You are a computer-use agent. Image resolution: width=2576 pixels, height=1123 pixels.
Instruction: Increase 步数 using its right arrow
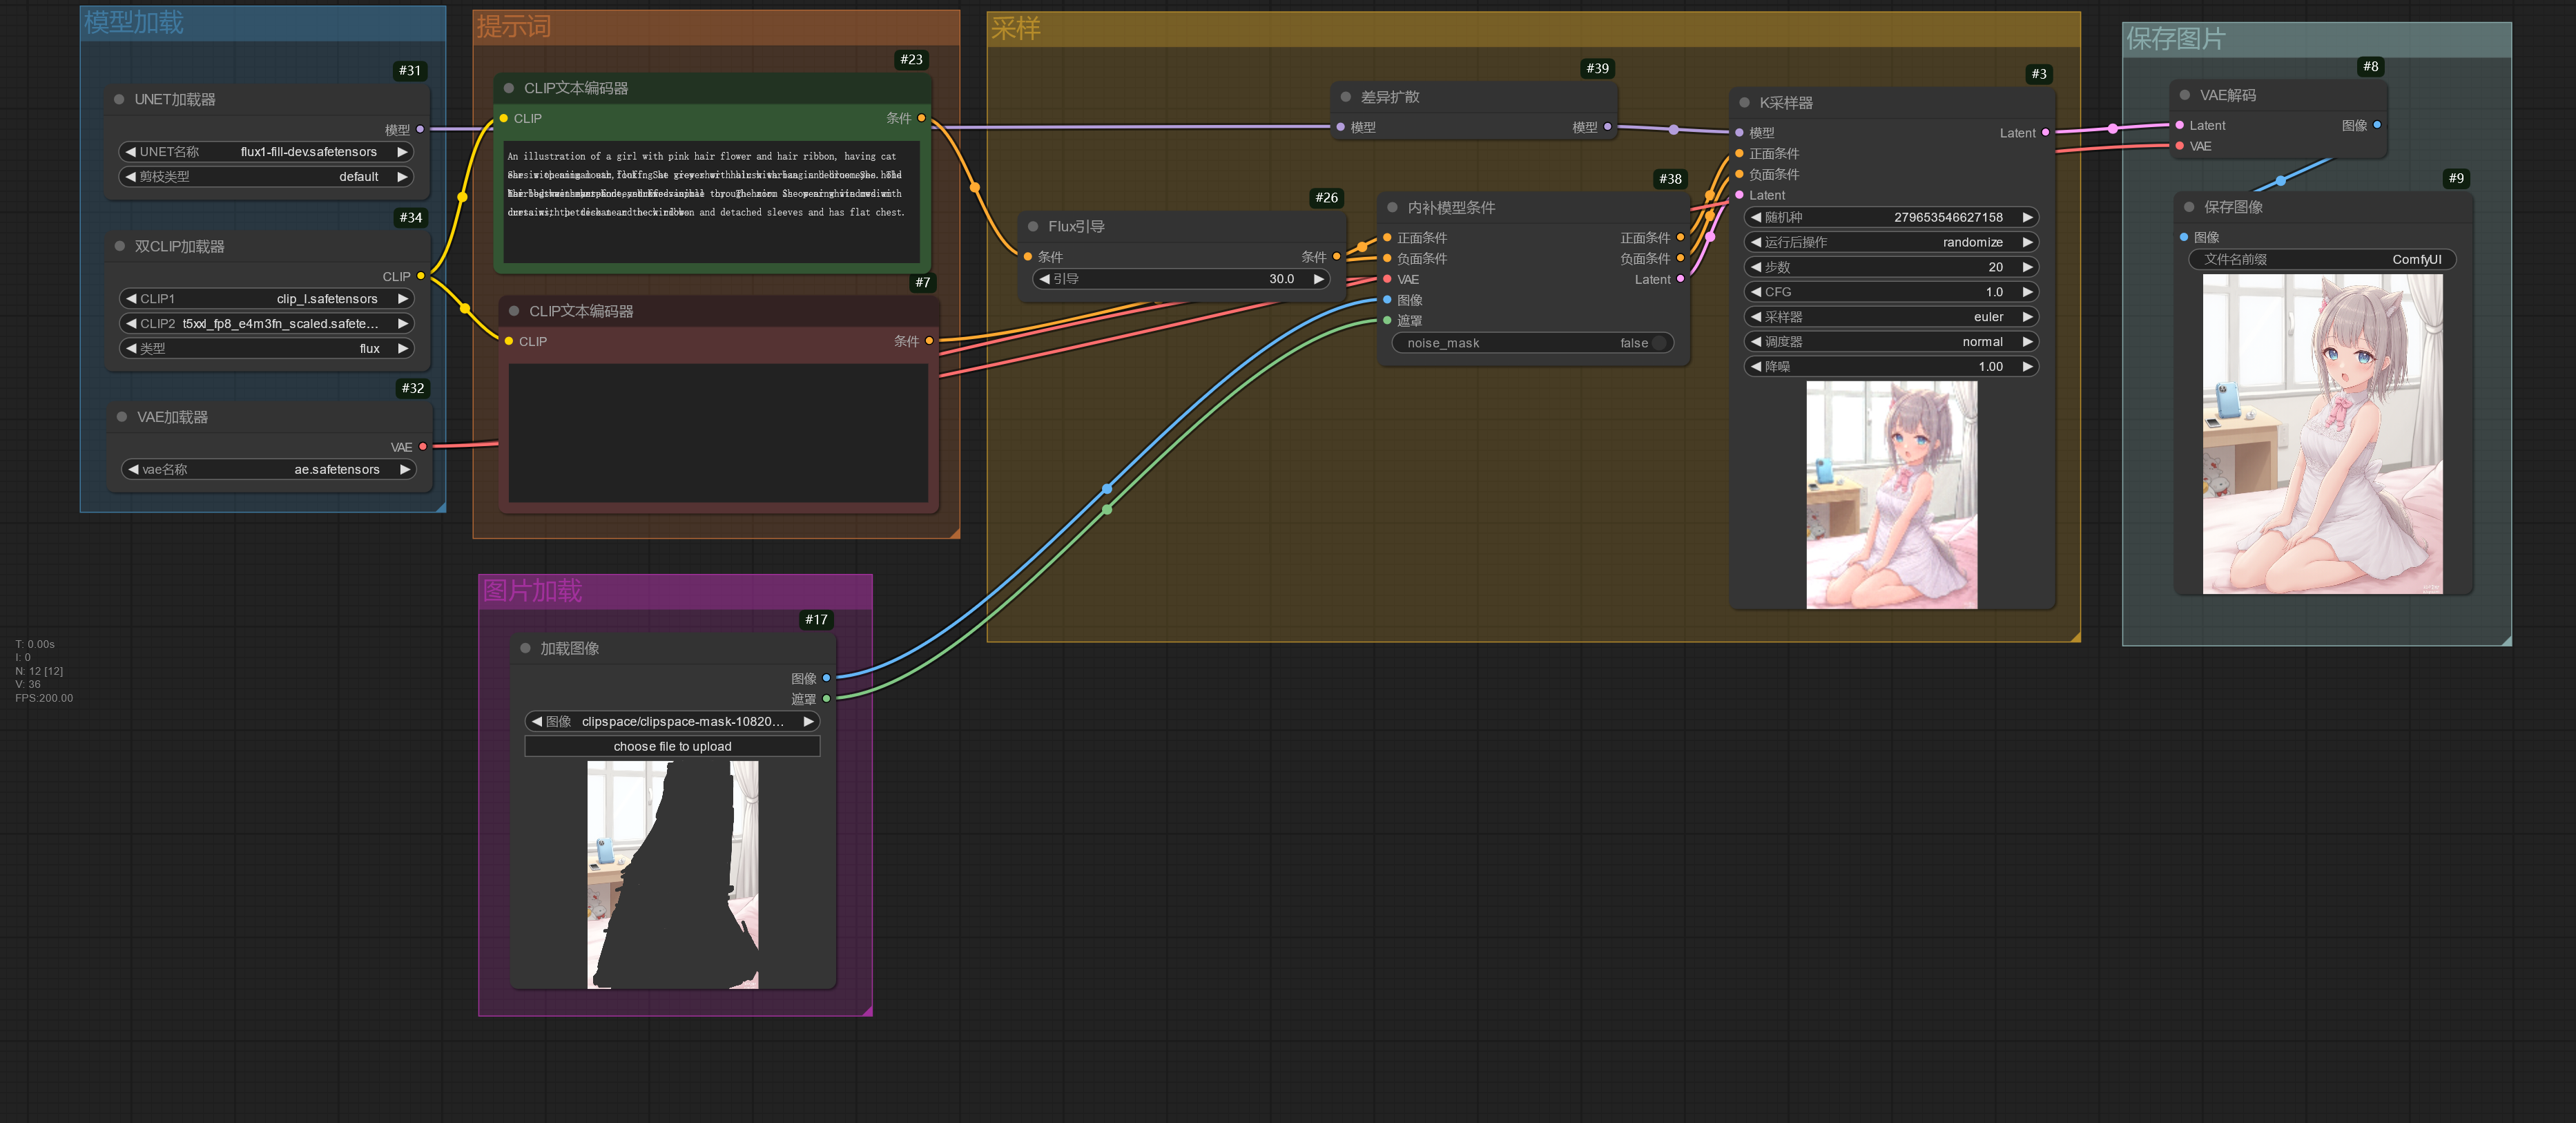(2027, 267)
